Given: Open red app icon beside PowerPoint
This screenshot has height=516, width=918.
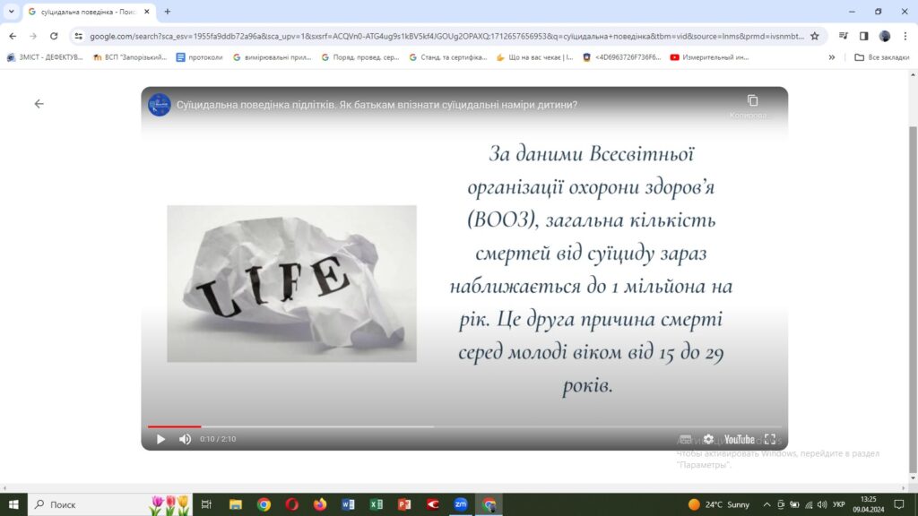Looking at the screenshot, I should pos(433,504).
